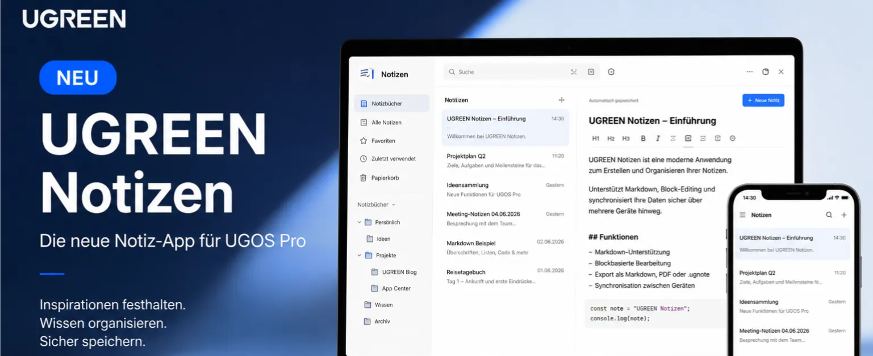Click the Ideen folder icon
This screenshot has height=356, width=873.
(x=370, y=239)
